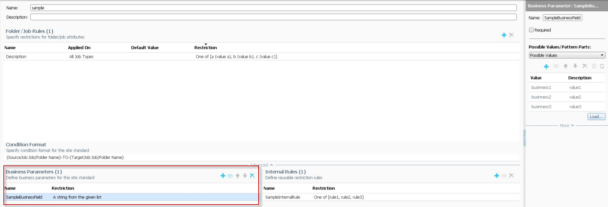
Task: Add a new Folder/Job rule with plus icon
Action: pos(504,35)
